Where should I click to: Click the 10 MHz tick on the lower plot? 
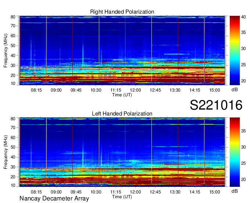pyautogui.click(x=13, y=185)
